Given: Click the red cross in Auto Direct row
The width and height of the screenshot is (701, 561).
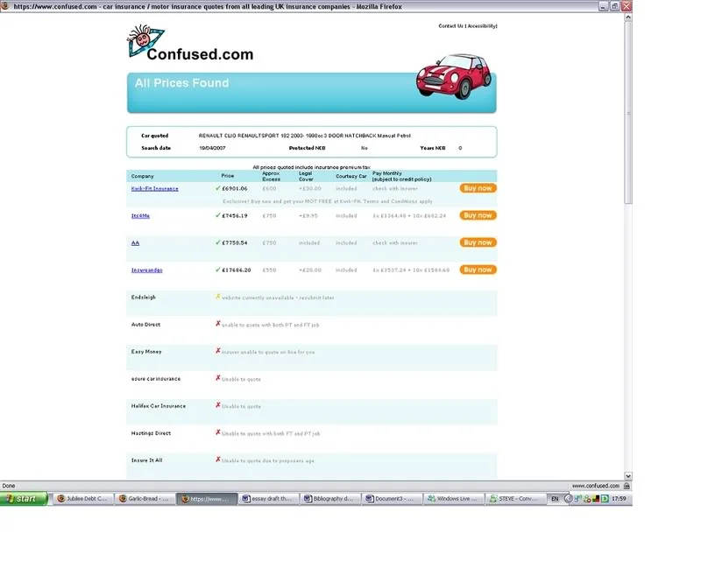Looking at the screenshot, I should [x=218, y=324].
